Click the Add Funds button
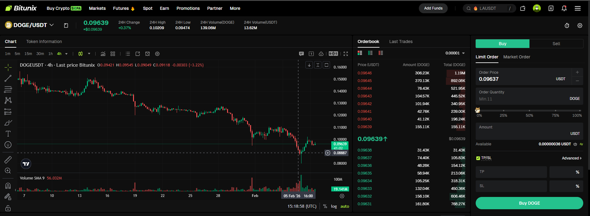The image size is (590, 216). [x=433, y=8]
